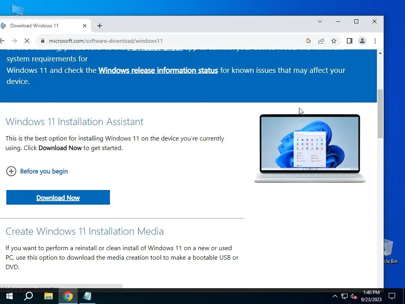The width and height of the screenshot is (405, 304).
Task: Open the browser side panel
Action: pos(350,41)
